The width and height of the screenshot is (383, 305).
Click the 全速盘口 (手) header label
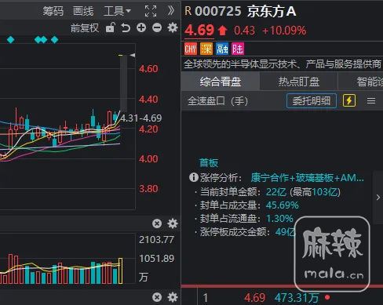(x=217, y=101)
